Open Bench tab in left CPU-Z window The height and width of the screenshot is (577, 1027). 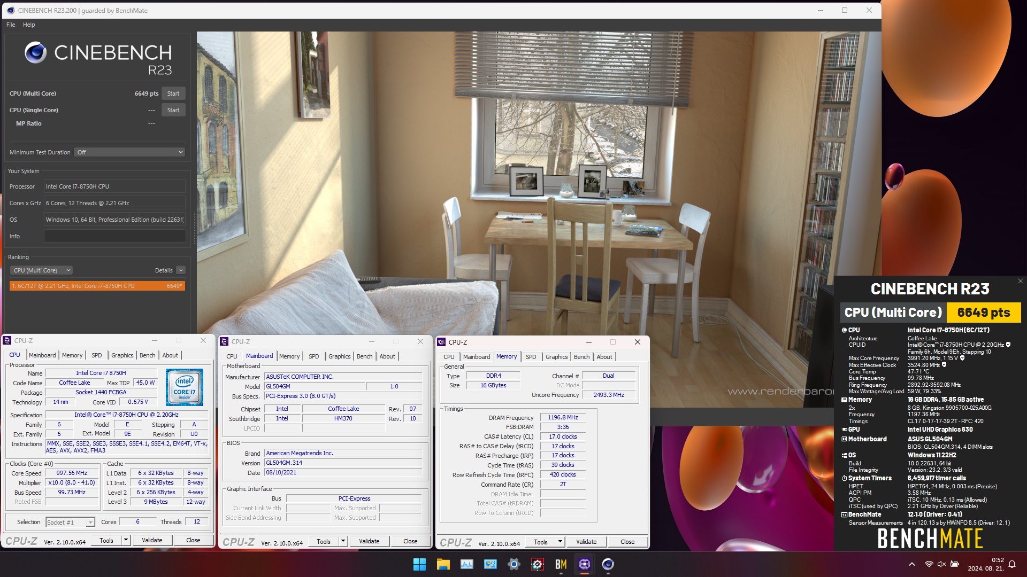pyautogui.click(x=147, y=355)
